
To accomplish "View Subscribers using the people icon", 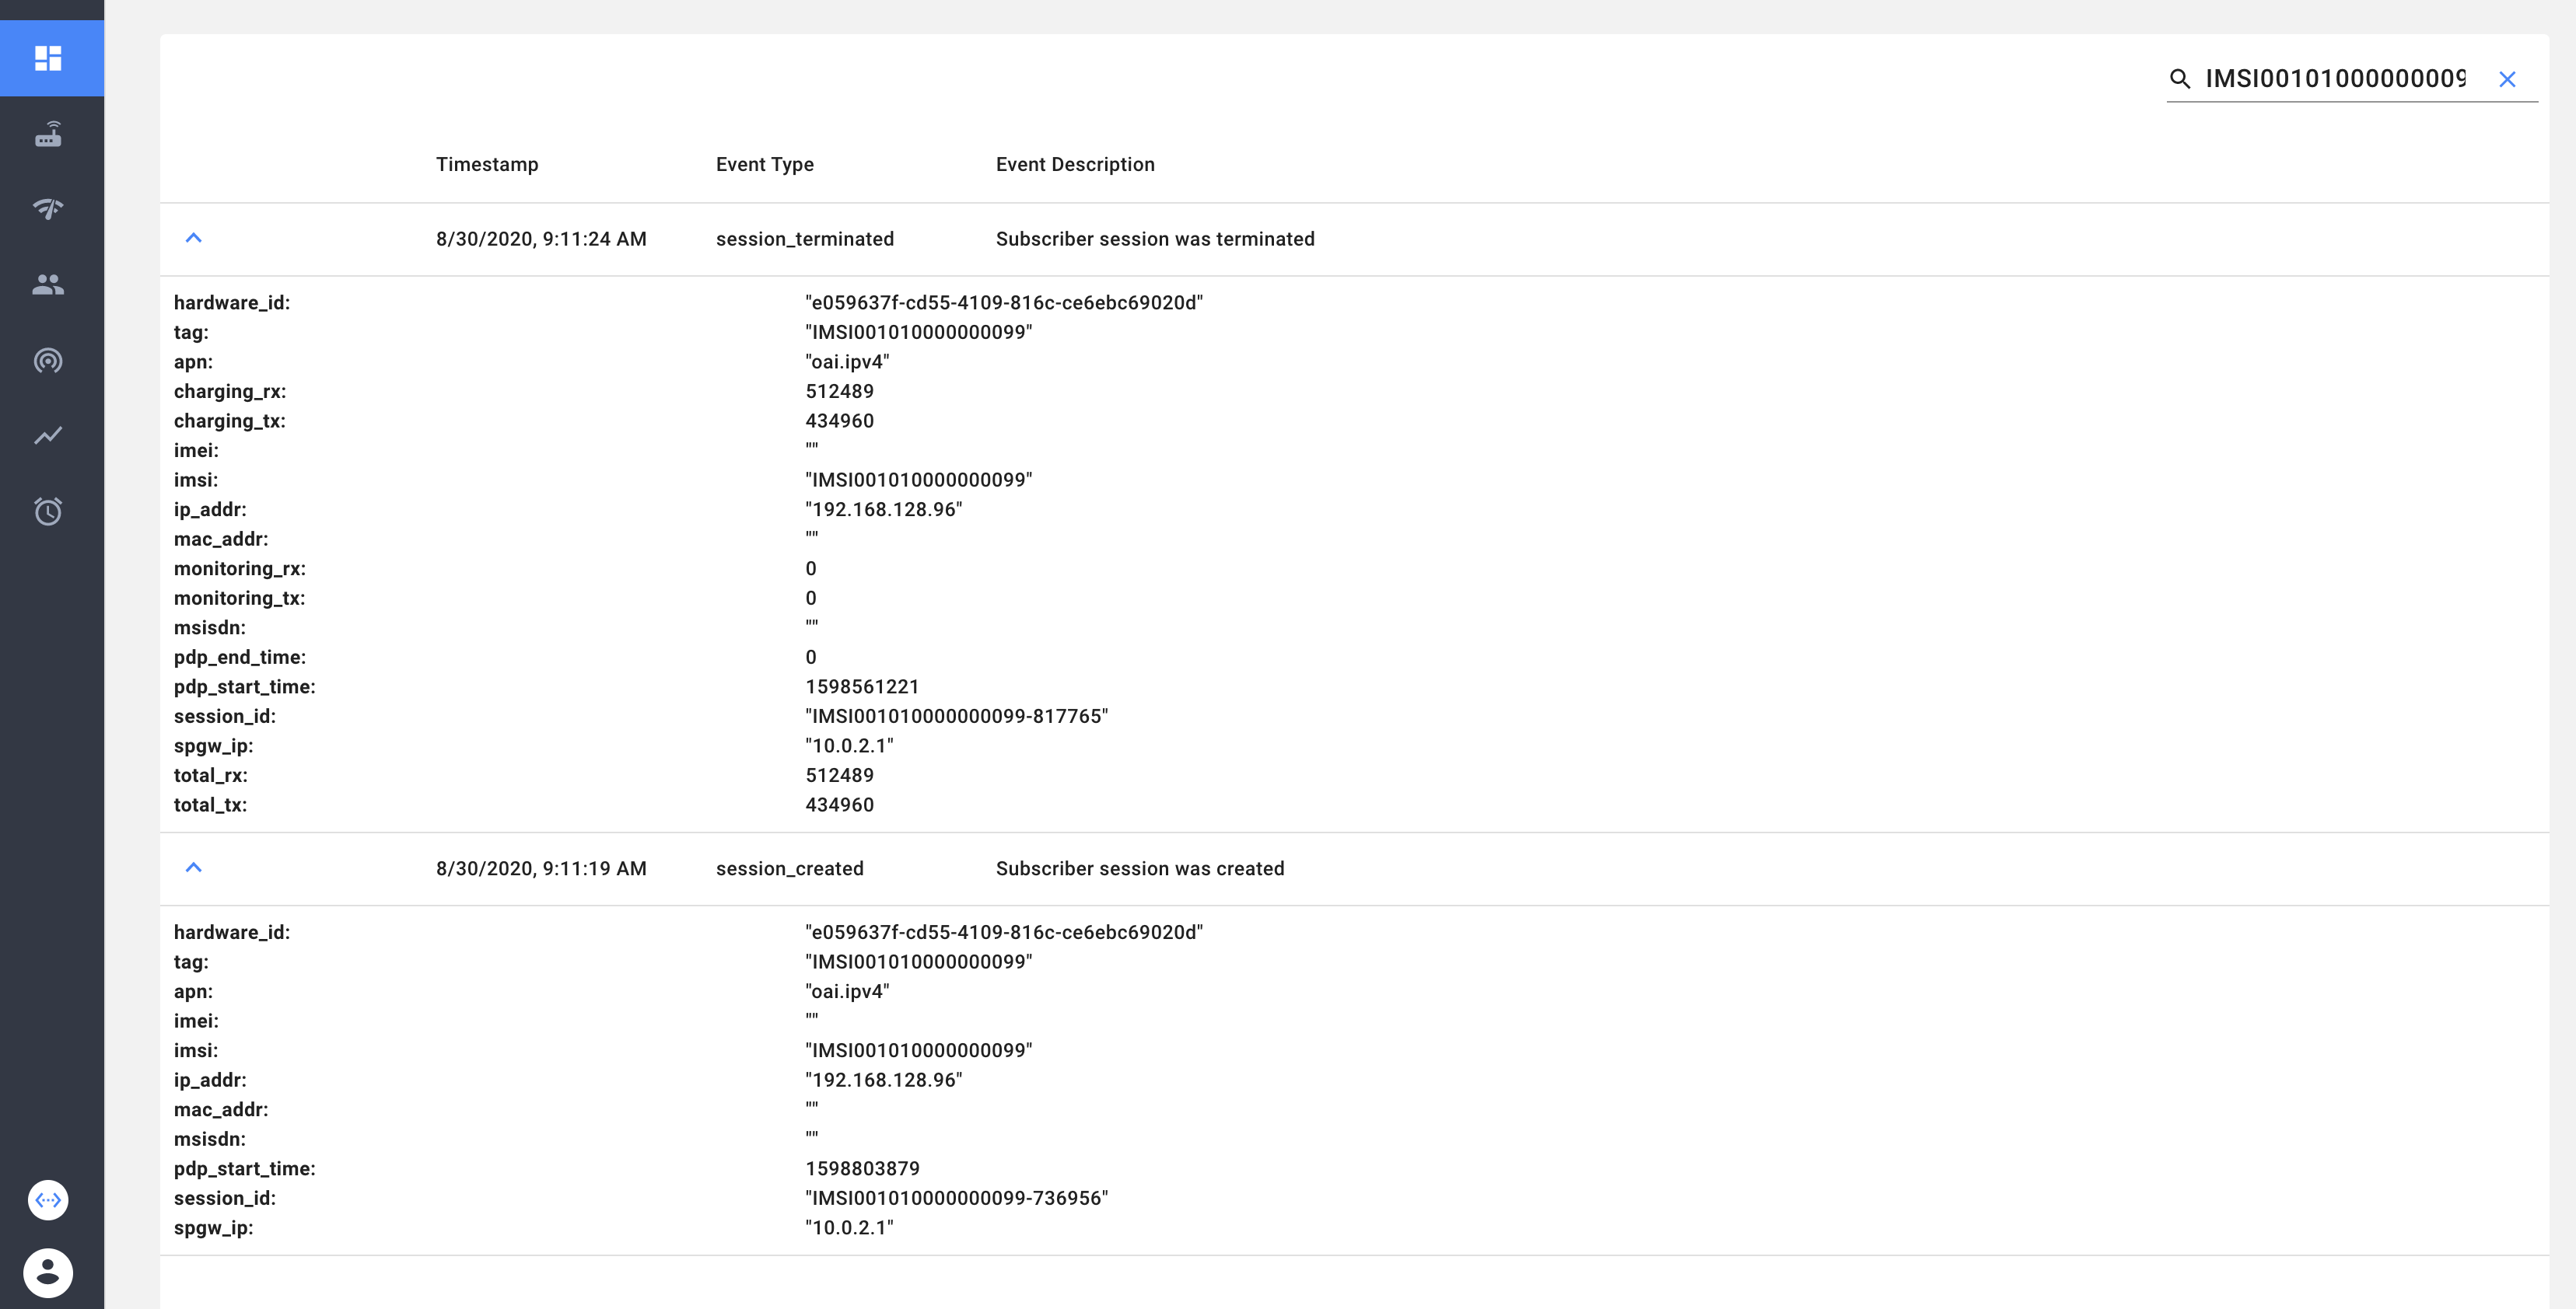I will tap(49, 284).
